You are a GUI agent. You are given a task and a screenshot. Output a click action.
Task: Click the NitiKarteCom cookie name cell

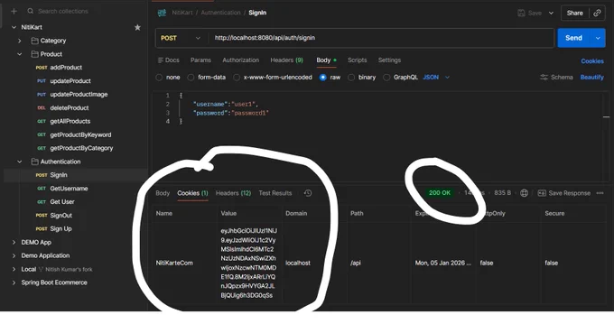click(174, 263)
